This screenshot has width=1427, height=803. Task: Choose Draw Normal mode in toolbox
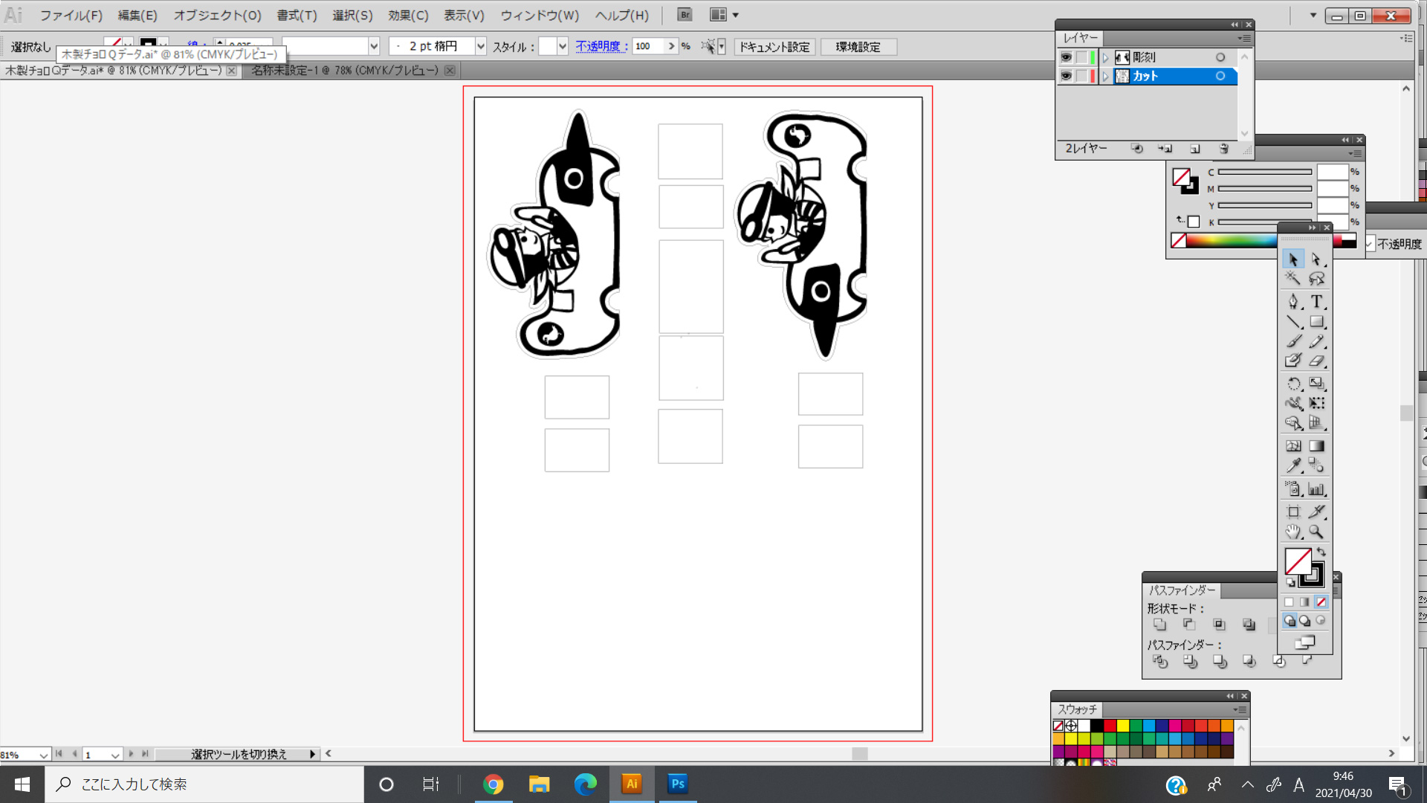click(1290, 620)
